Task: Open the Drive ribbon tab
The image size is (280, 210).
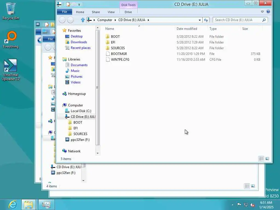Action: (128, 12)
